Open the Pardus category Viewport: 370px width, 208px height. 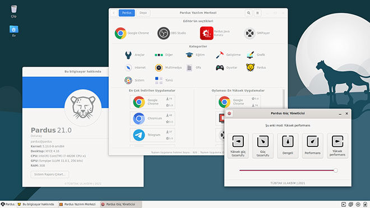coord(256,67)
